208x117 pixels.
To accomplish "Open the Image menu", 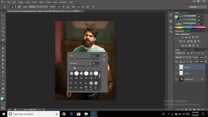I will point(20,2).
